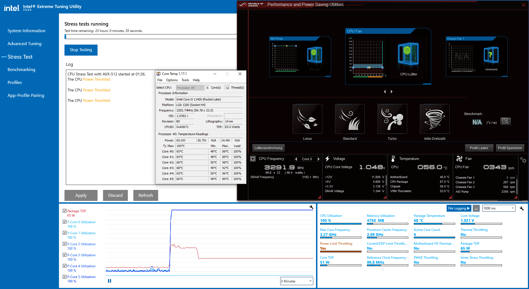Close the Performance and Power Saving Utilities window
This screenshot has width=529, height=289.
click(x=523, y=5)
